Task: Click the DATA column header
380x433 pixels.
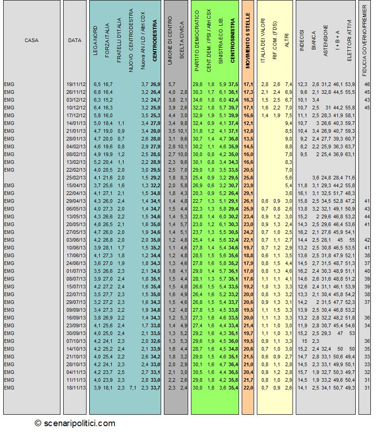Action: [75, 40]
